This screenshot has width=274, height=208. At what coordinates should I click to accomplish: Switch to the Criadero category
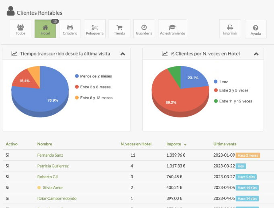coord(70,29)
